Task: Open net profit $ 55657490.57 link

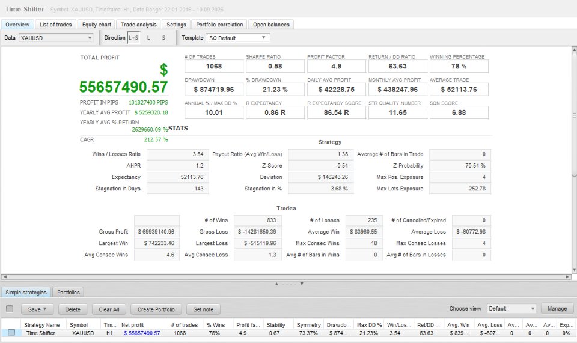Action: pos(142,333)
